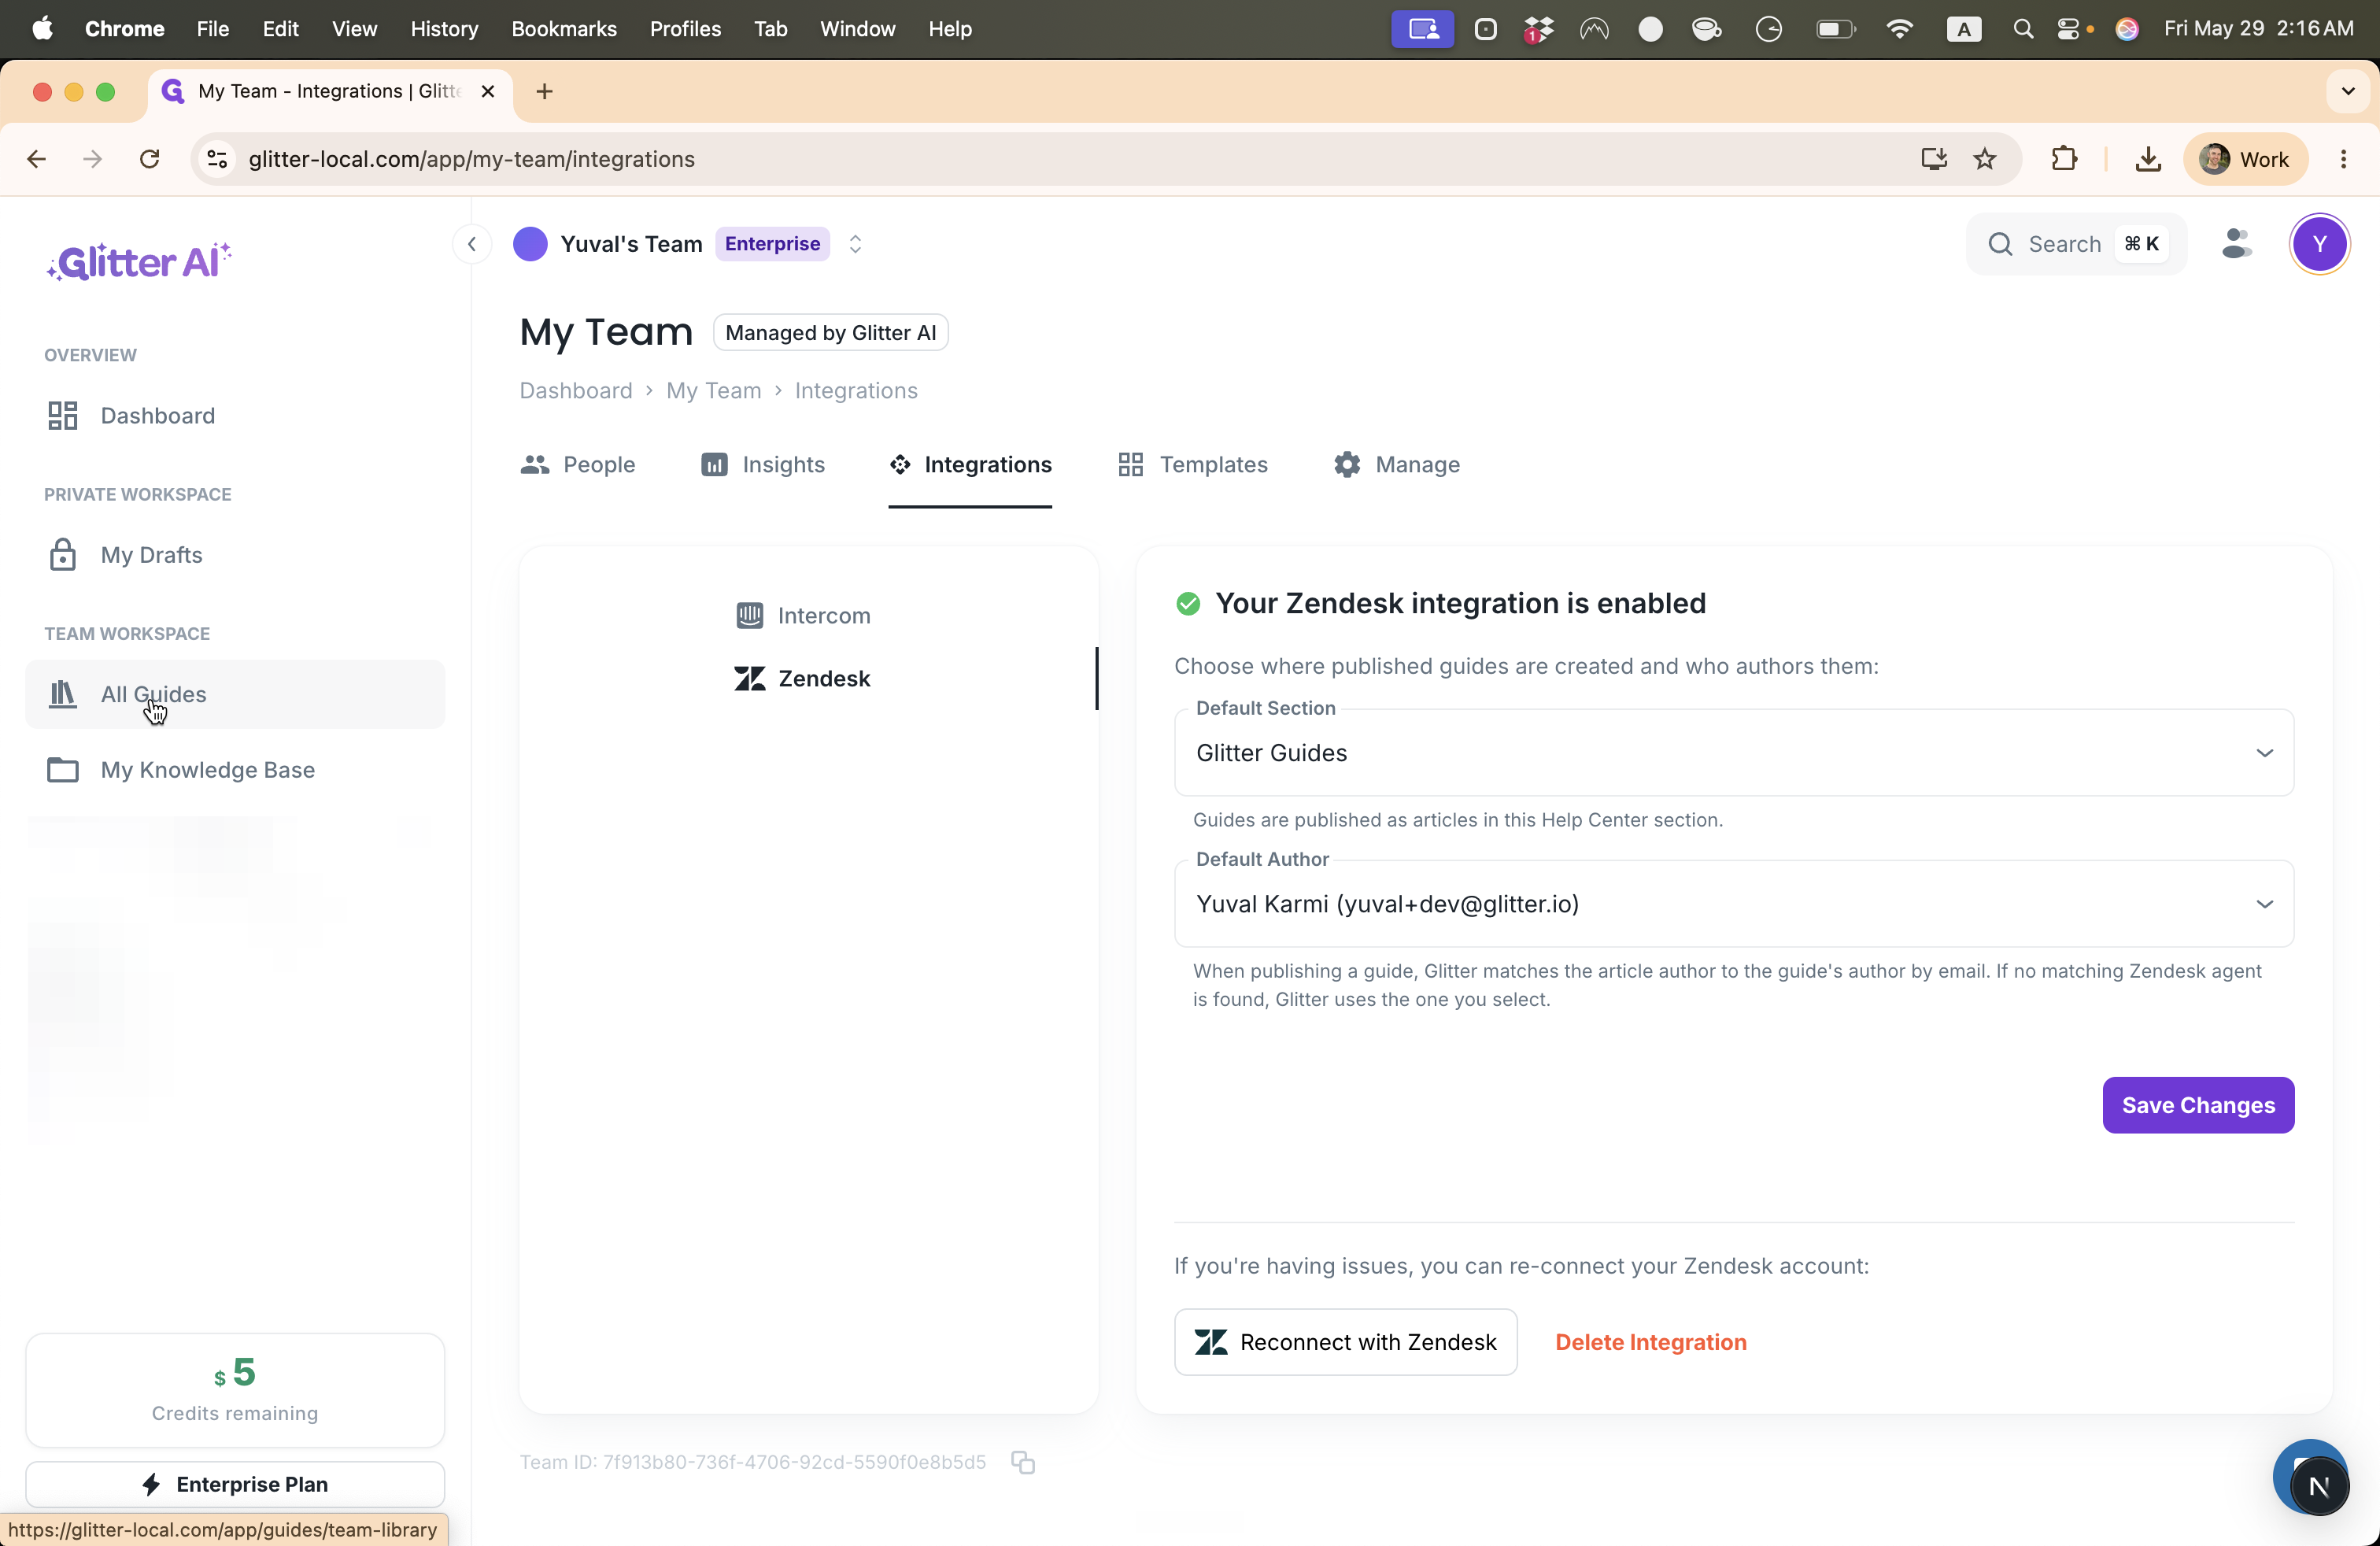Click the Search box with the ⌘K shortcut
The width and height of the screenshot is (2380, 1546).
coord(2076,244)
